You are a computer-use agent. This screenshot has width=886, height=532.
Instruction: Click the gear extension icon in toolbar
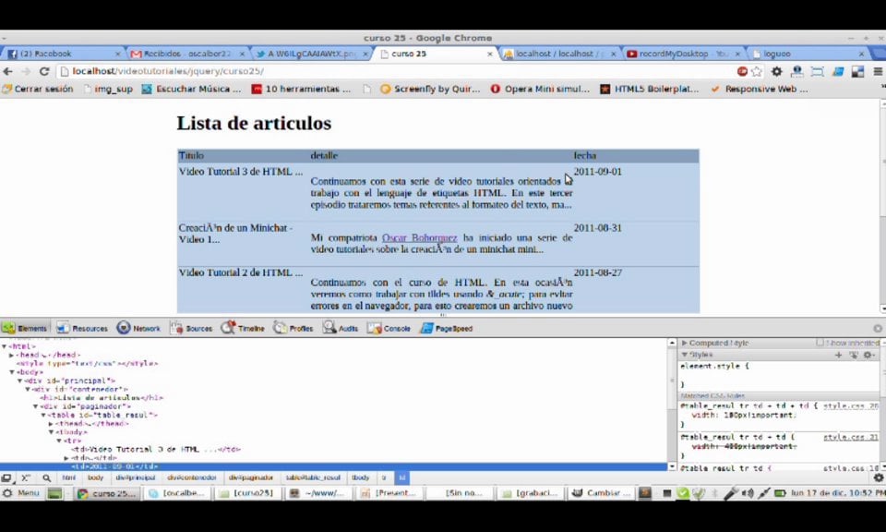[777, 71]
